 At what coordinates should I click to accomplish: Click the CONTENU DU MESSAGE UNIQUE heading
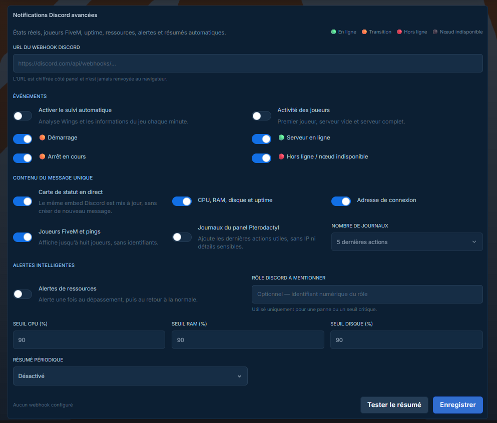coord(53,178)
